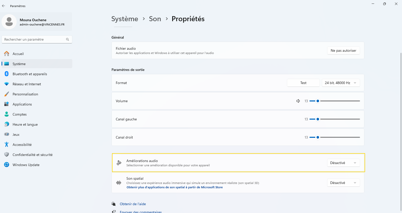Expand the Améliorations audio Désactivé dropdown
This screenshot has height=213, width=402.
coord(343,163)
